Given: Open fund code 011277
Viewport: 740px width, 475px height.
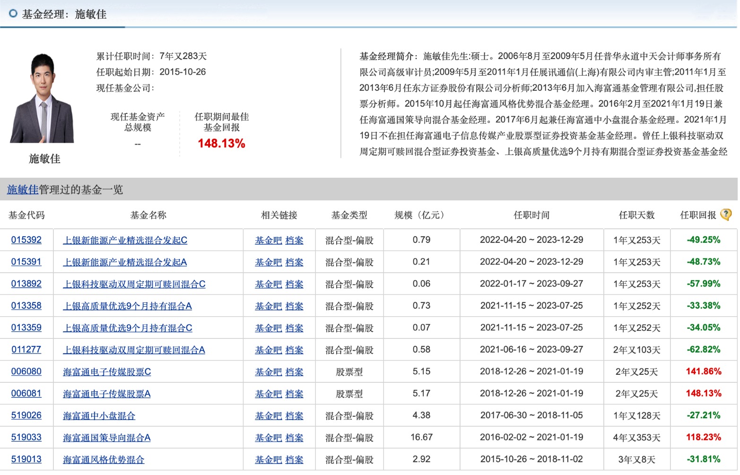Looking at the screenshot, I should point(26,349).
